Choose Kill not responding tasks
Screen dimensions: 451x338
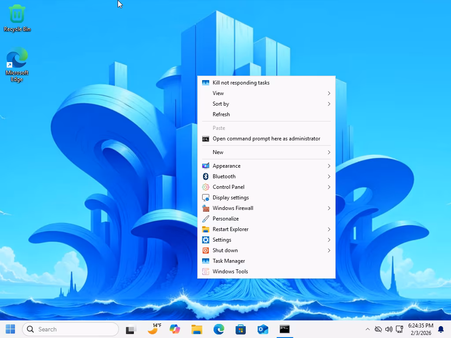tap(241, 83)
